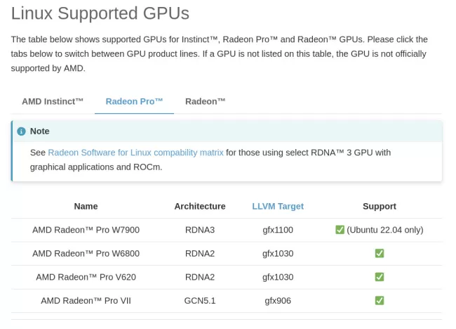The width and height of the screenshot is (456, 329).
Task: Select the Radeon Pro™ tab
Action: 134,101
